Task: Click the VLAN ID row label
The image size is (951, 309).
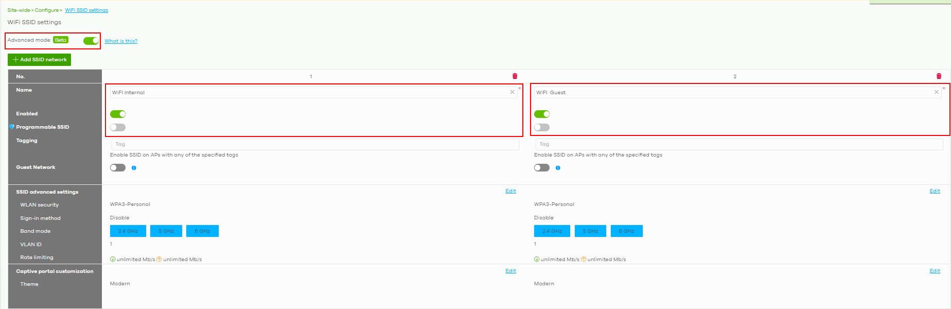Action: click(31, 245)
